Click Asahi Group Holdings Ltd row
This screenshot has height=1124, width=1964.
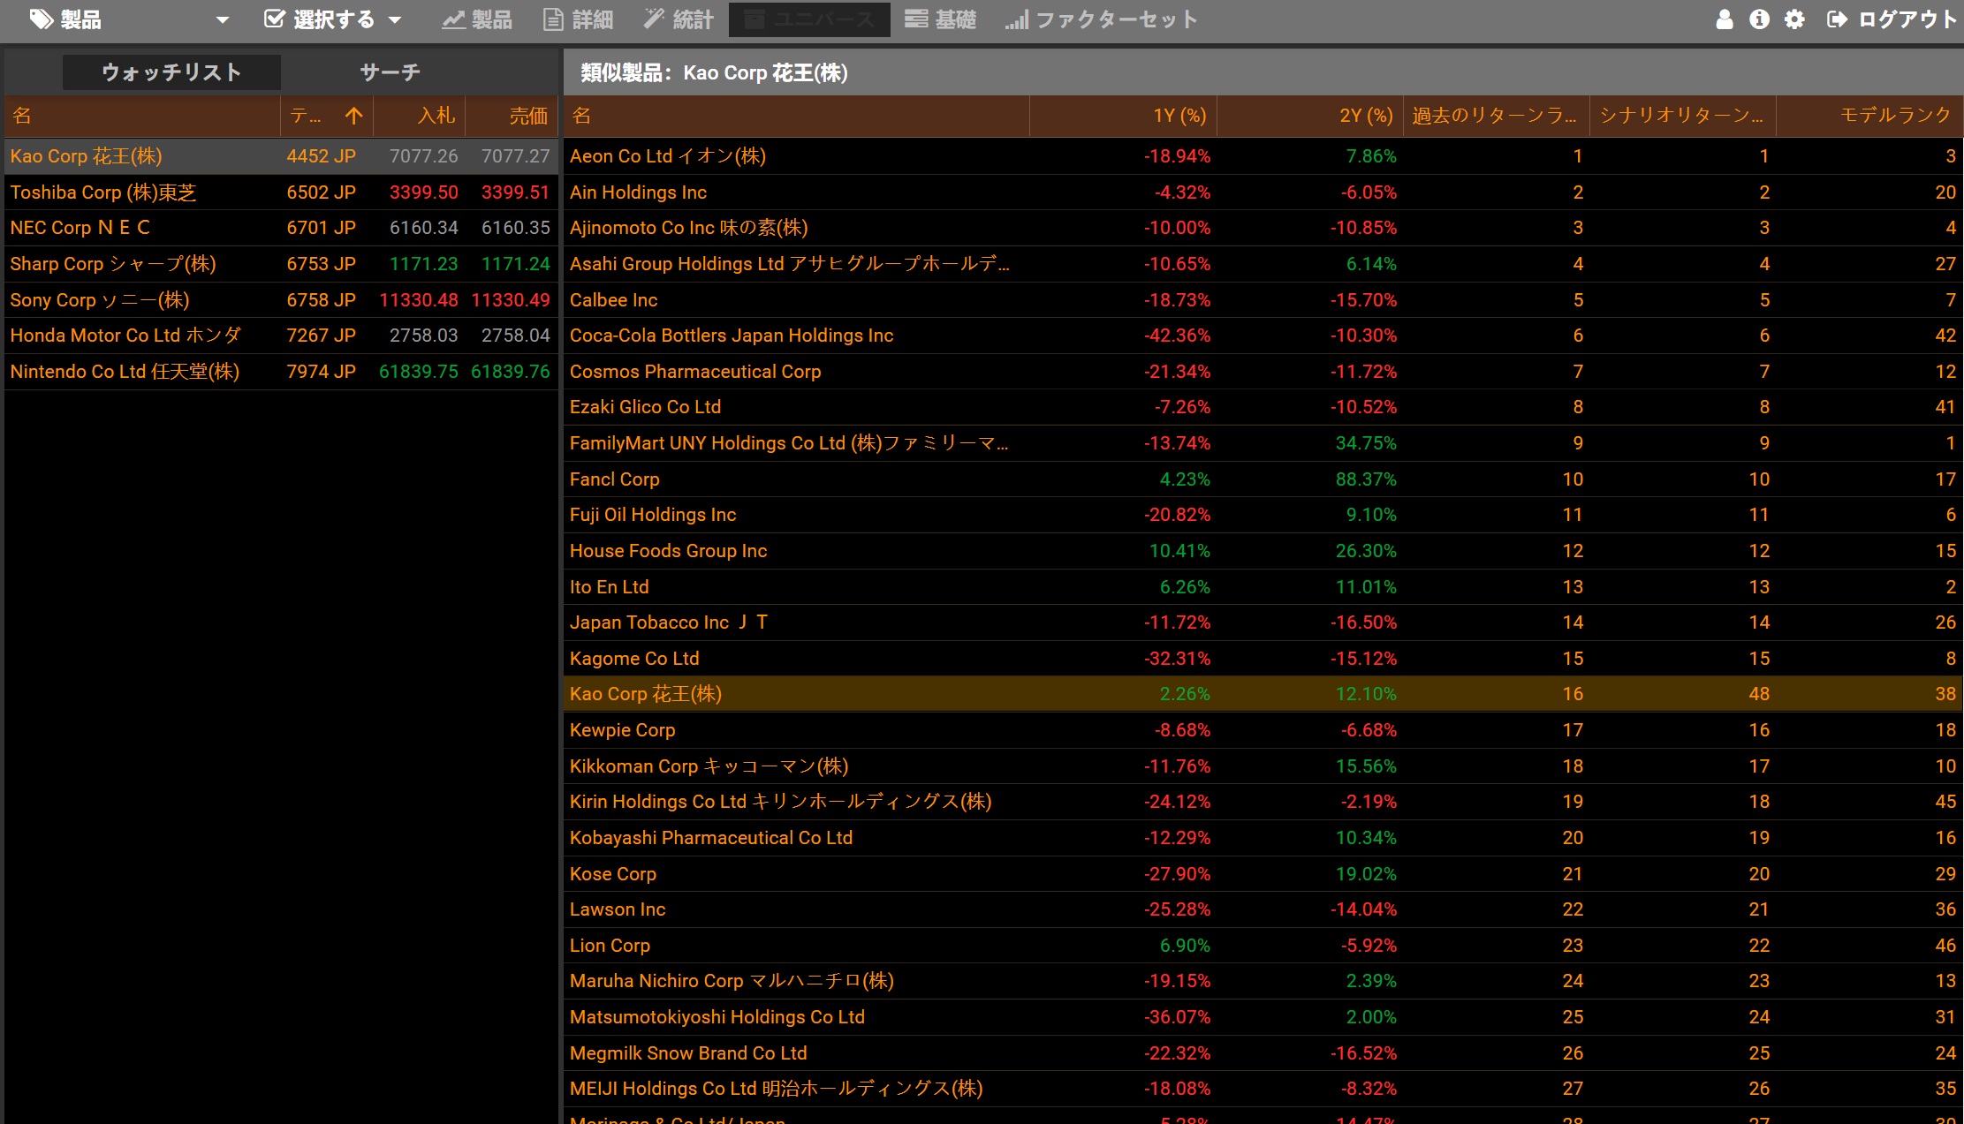tap(1263, 264)
